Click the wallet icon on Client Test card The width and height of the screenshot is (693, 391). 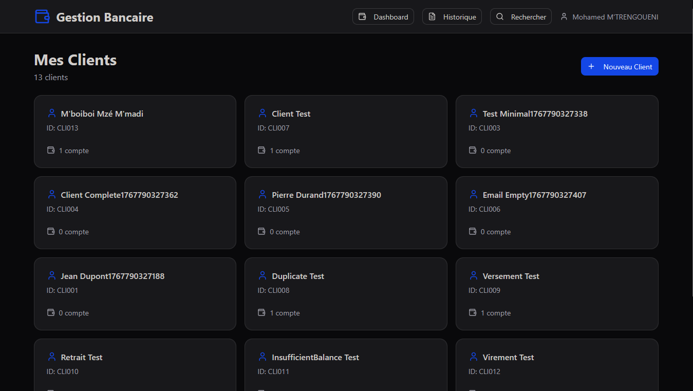pyautogui.click(x=262, y=151)
